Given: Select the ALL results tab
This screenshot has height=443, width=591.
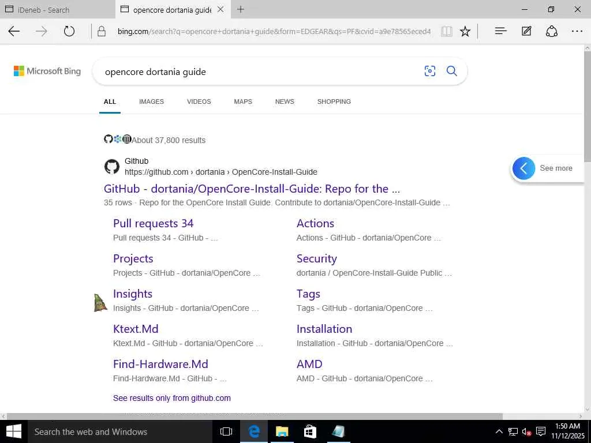Looking at the screenshot, I should (110, 102).
